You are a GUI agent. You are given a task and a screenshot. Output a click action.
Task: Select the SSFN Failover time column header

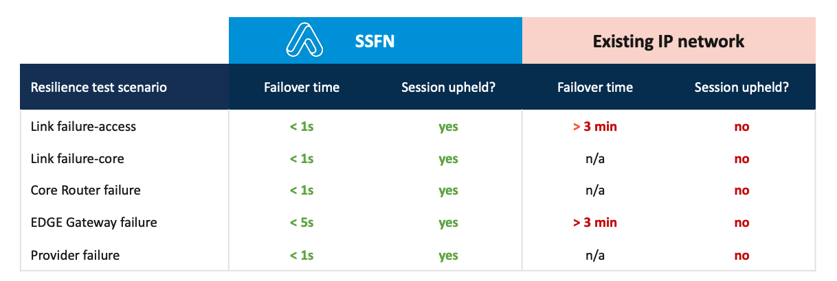302,87
